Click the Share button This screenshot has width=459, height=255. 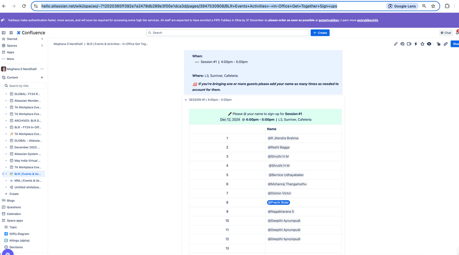click(455, 44)
